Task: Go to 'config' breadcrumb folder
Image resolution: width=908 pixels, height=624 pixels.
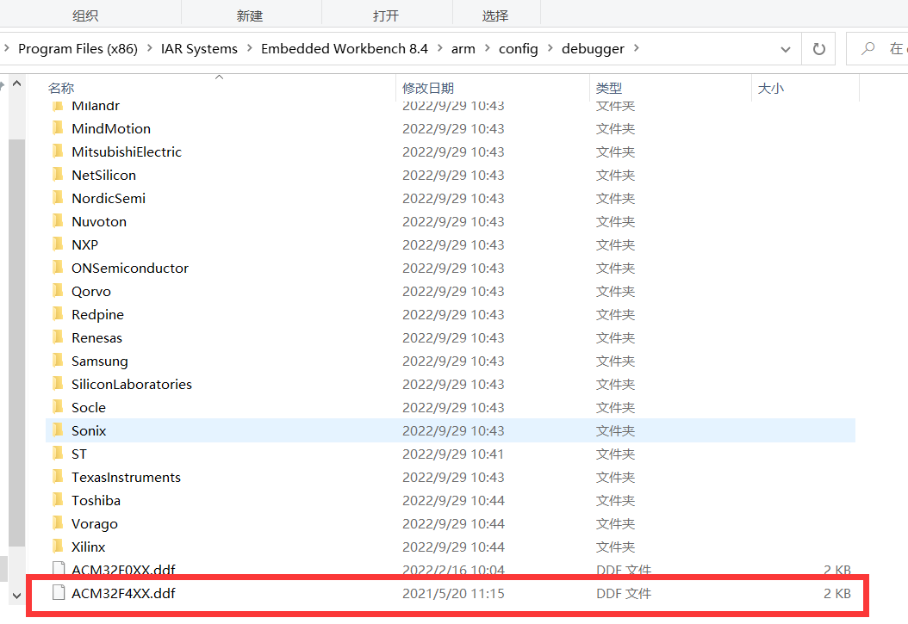Action: click(x=518, y=49)
